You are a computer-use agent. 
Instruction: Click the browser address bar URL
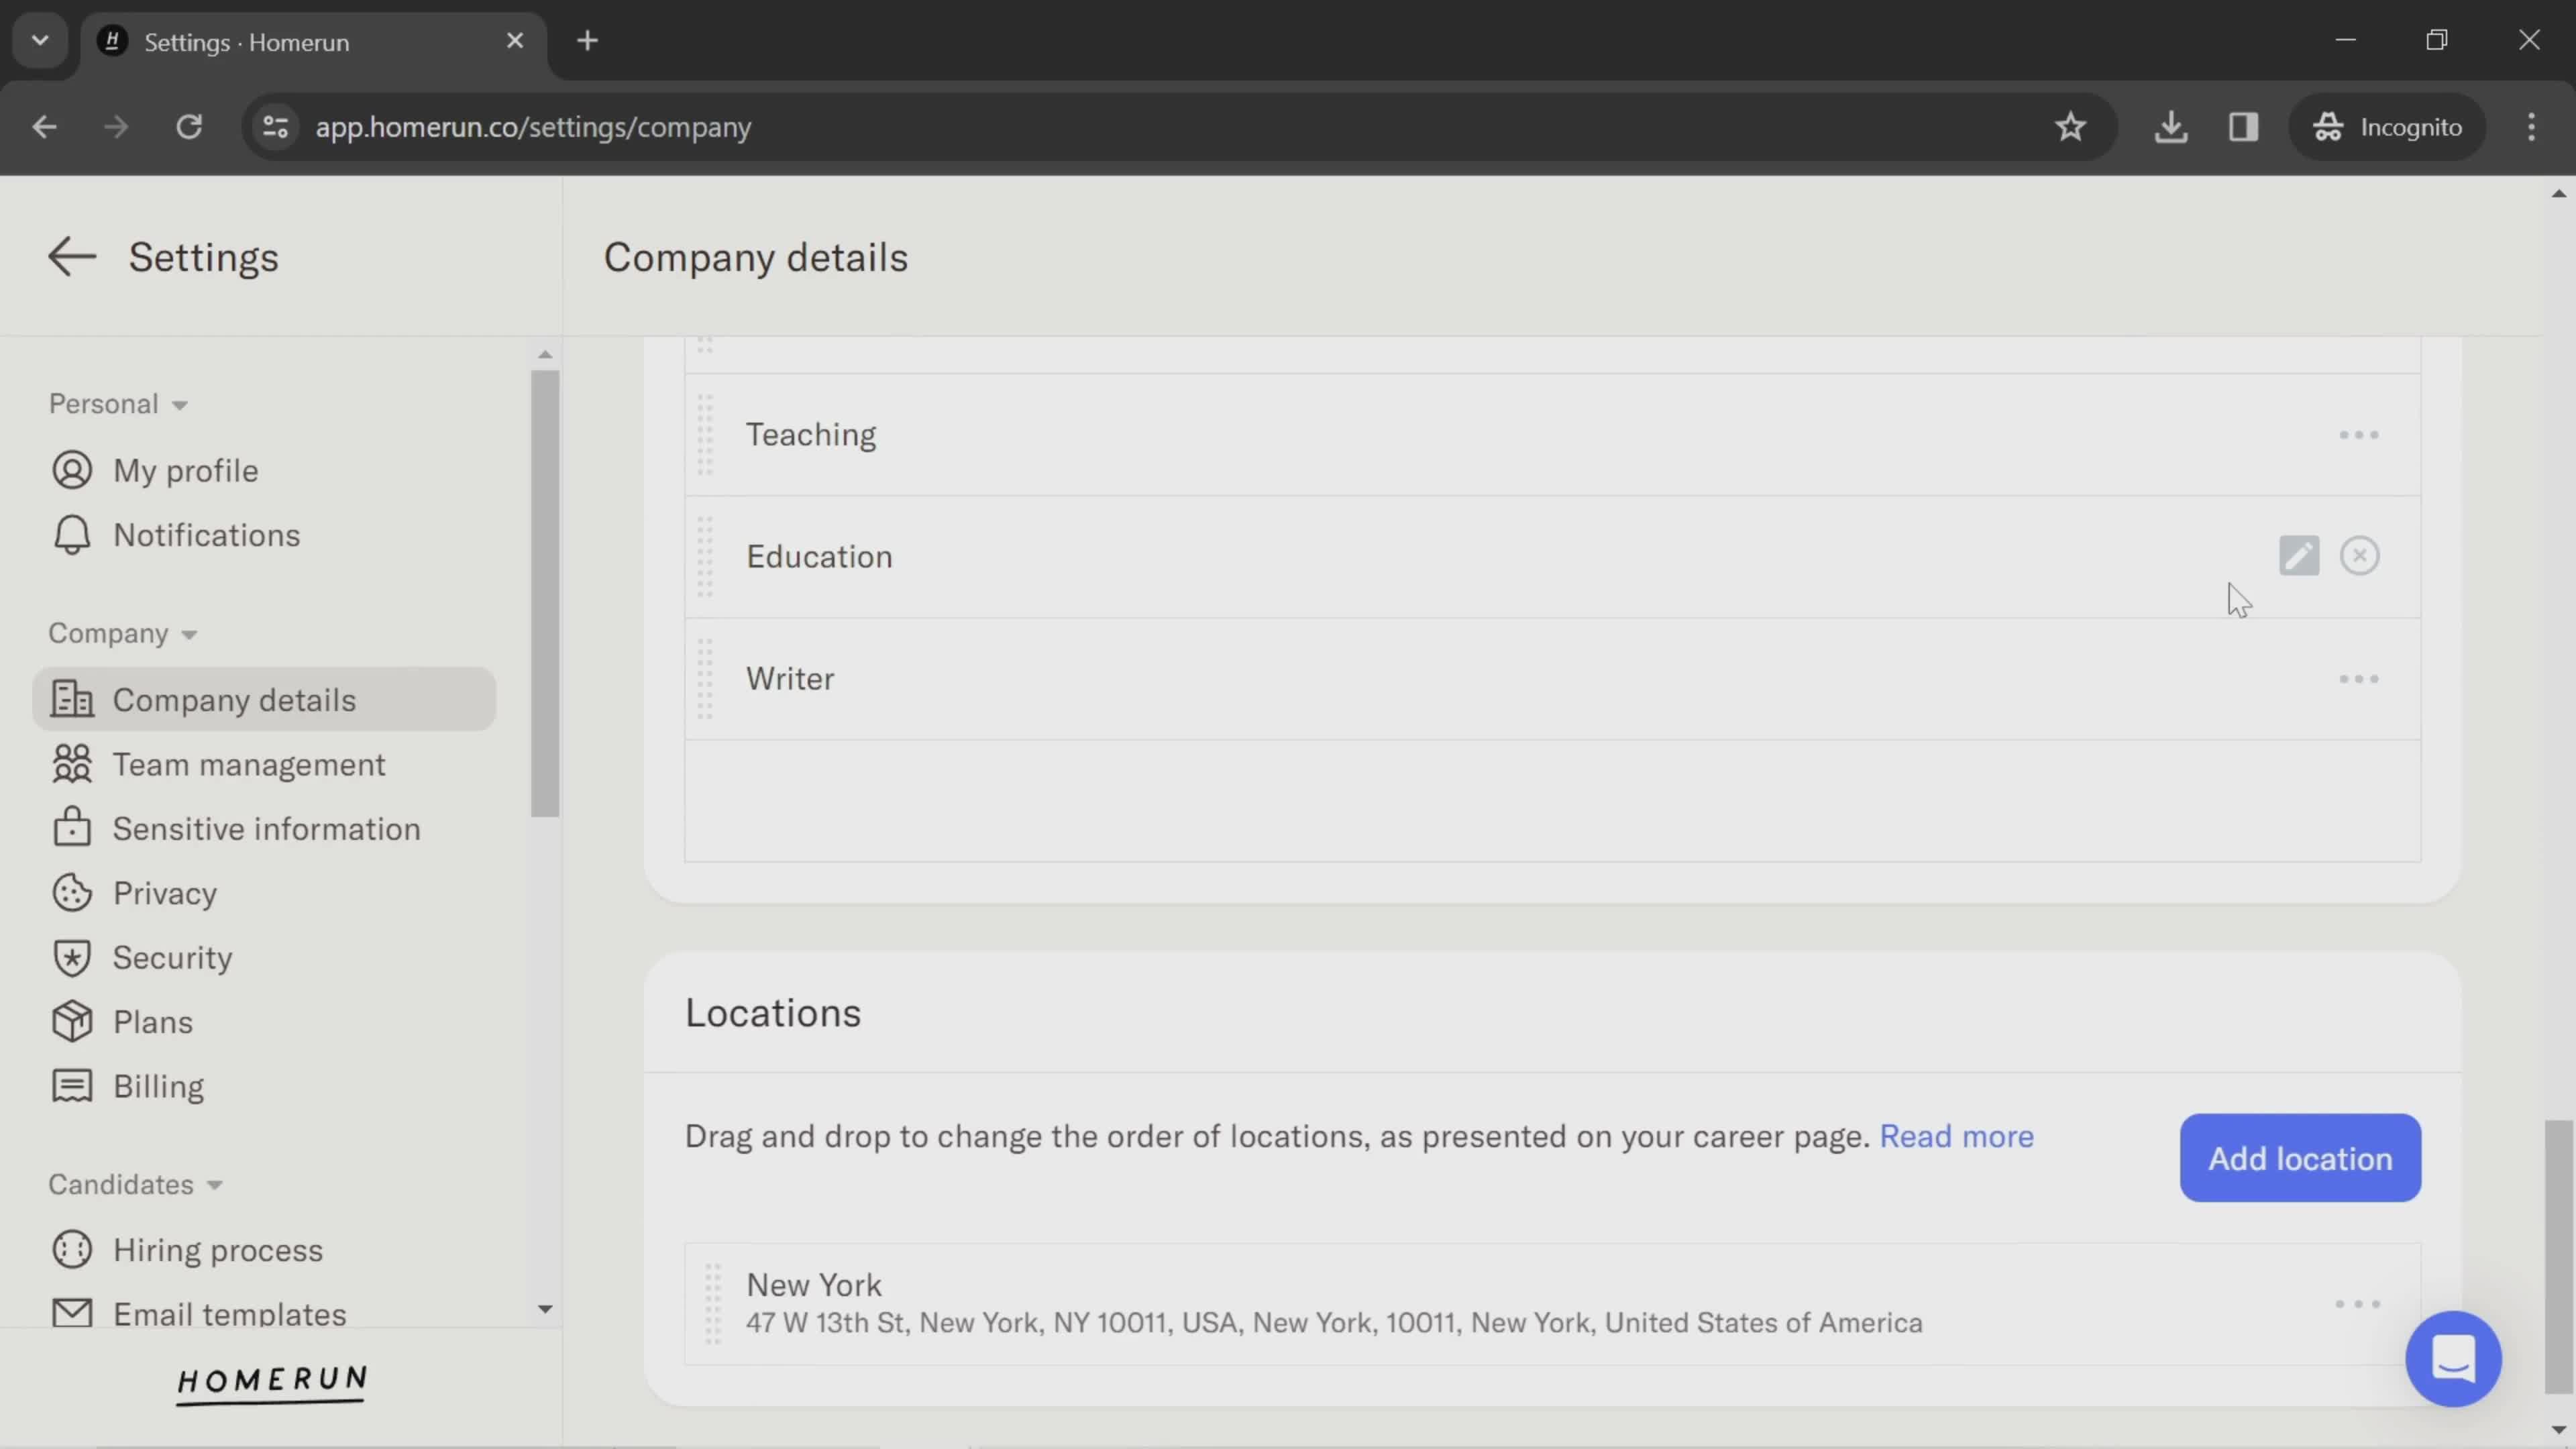click(x=533, y=127)
